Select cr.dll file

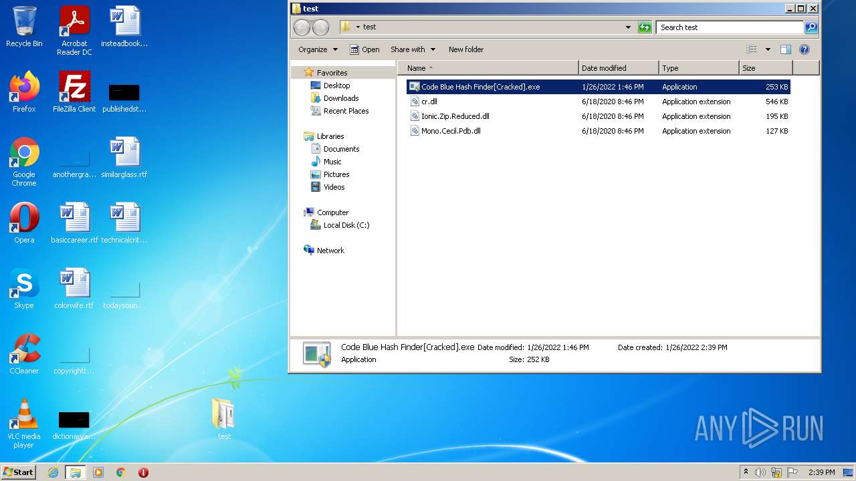click(599, 102)
